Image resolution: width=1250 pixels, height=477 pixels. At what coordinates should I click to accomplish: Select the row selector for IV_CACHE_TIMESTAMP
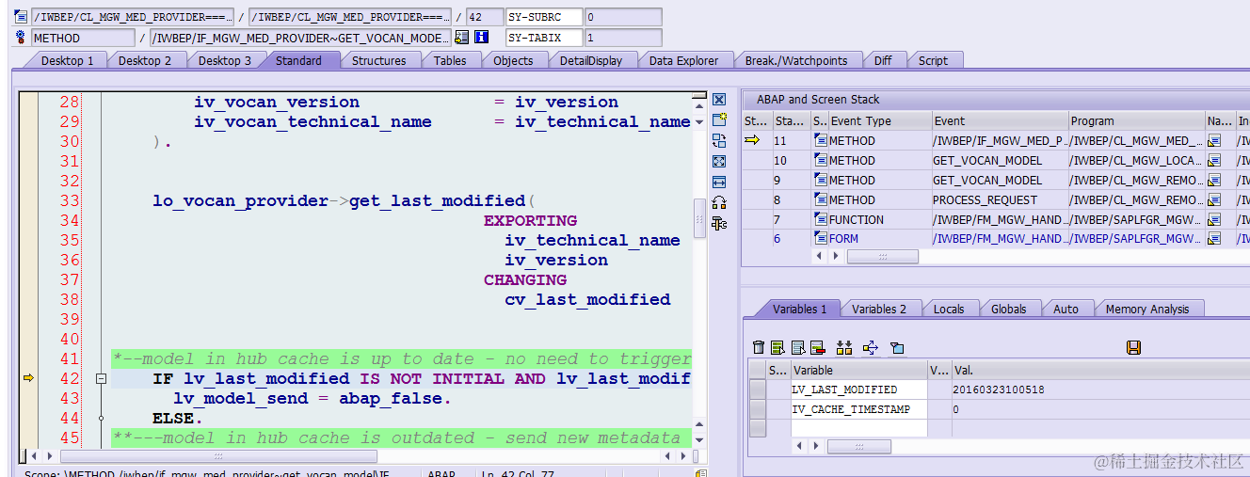tap(757, 409)
